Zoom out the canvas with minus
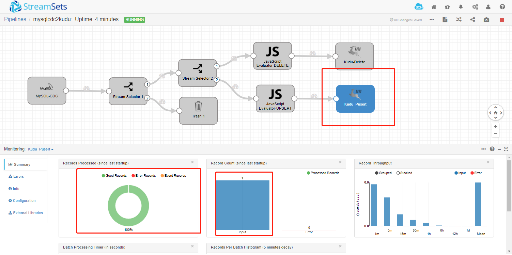Screen dimensions: 512x255 coord(496,133)
